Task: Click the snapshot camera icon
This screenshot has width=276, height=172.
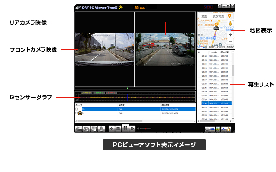Action: coord(86,128)
